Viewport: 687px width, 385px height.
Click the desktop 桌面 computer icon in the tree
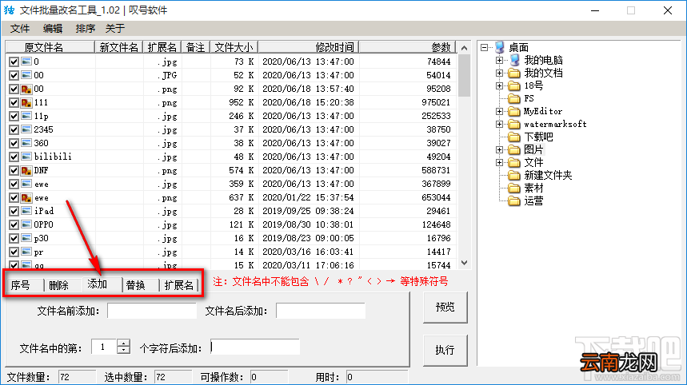(x=500, y=47)
